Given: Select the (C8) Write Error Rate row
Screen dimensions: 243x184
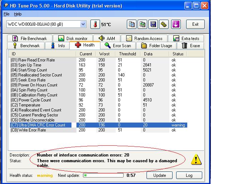Looking at the screenshot, I should 99,130.
